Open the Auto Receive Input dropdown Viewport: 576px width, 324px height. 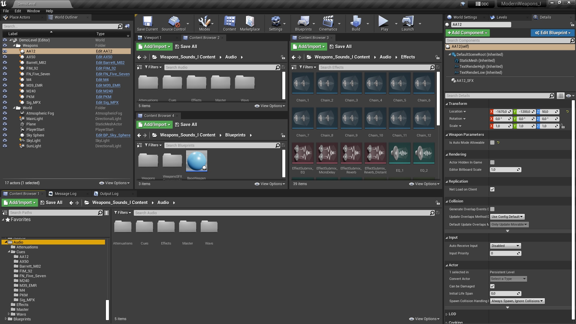pyautogui.click(x=505, y=245)
